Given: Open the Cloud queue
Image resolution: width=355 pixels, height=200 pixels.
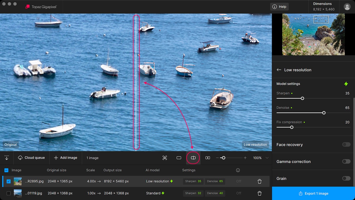Looking at the screenshot, I should click(31, 158).
